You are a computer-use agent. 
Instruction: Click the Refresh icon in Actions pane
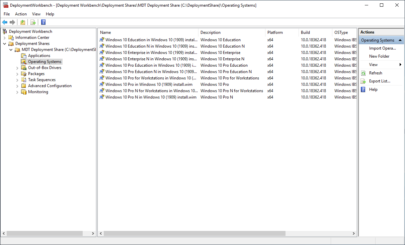click(x=363, y=73)
